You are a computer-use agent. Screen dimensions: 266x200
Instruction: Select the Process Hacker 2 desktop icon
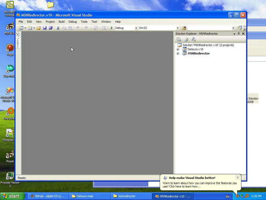coord(10,180)
